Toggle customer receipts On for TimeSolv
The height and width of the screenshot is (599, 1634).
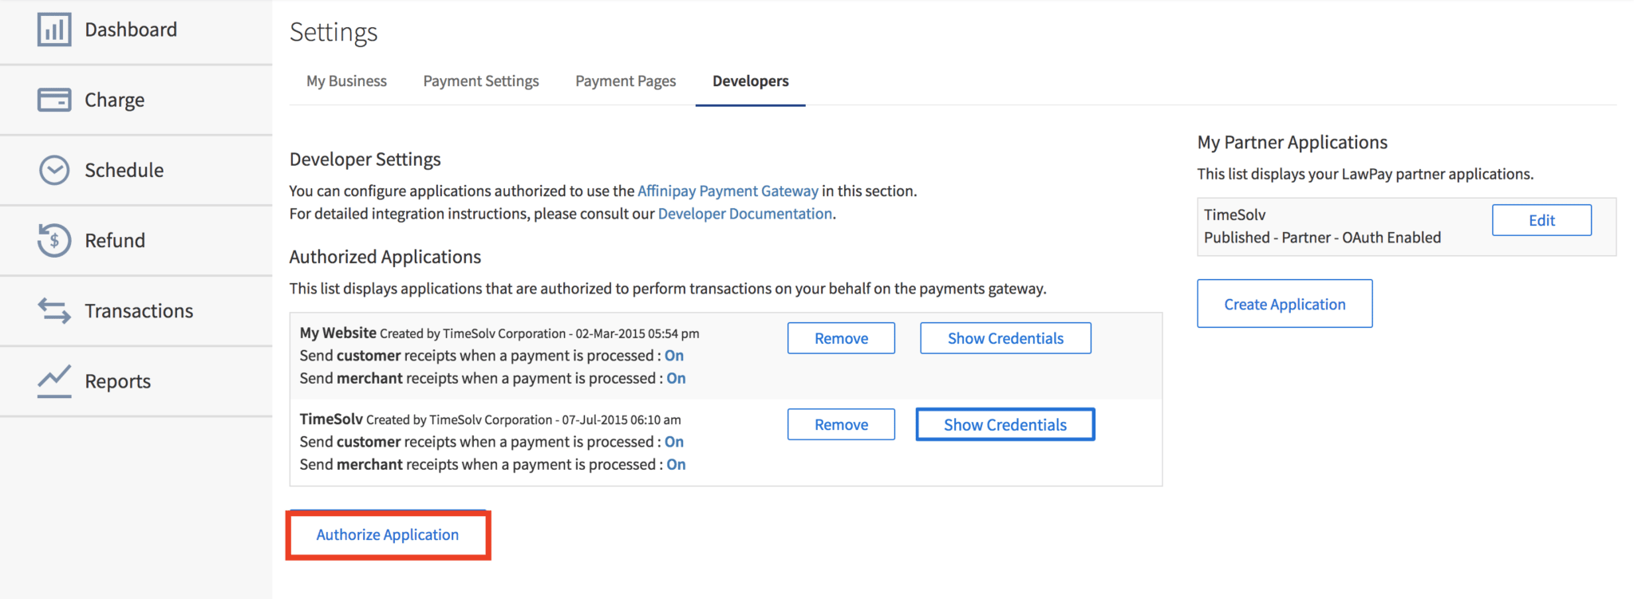[x=674, y=442]
